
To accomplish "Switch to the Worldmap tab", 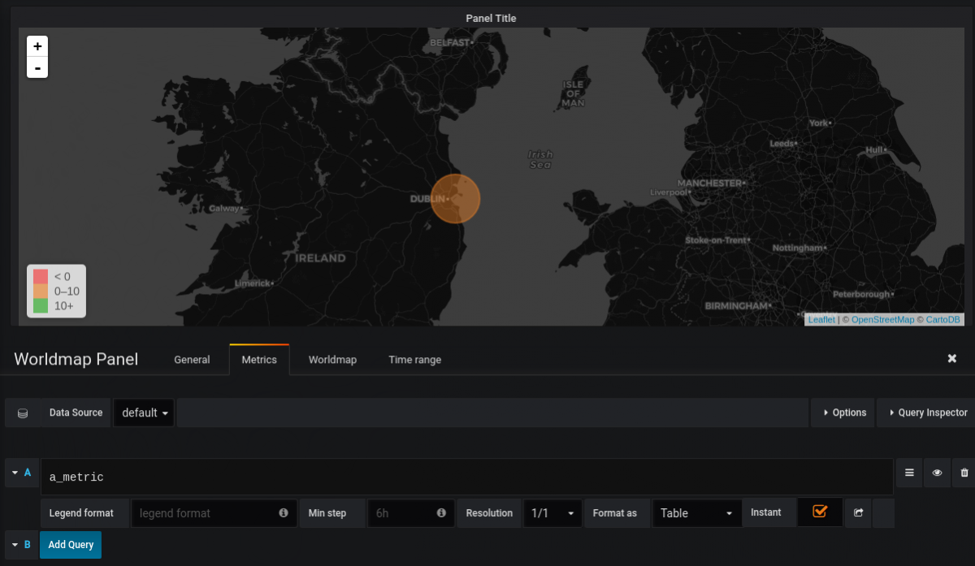I will 332,360.
